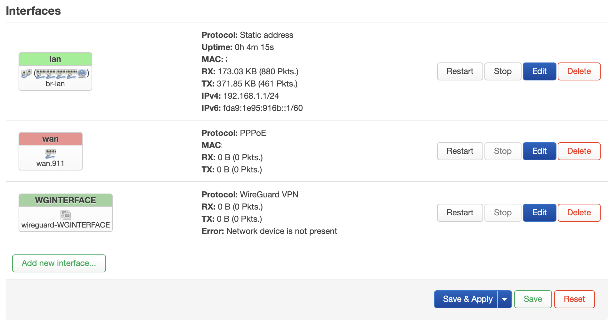Image resolution: width=616 pixels, height=323 pixels.
Task: Click the switch port icons in br-lan
Action: point(56,74)
